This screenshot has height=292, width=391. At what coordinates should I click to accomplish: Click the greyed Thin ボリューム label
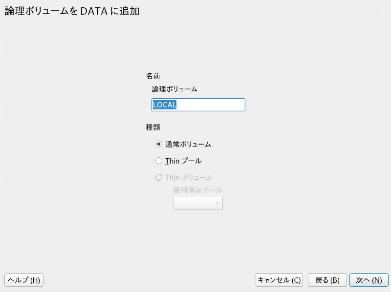[189, 177]
